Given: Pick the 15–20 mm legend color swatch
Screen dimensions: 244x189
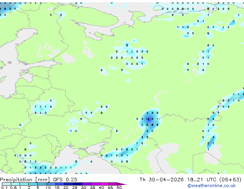Looking at the screenshot, I should 60,184.
